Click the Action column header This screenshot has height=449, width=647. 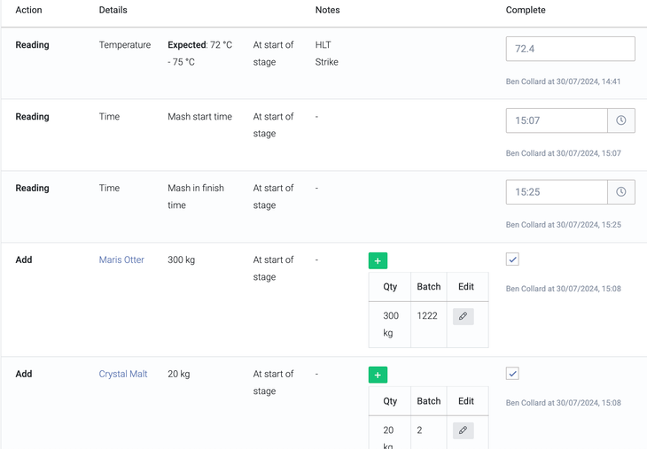pyautogui.click(x=28, y=11)
